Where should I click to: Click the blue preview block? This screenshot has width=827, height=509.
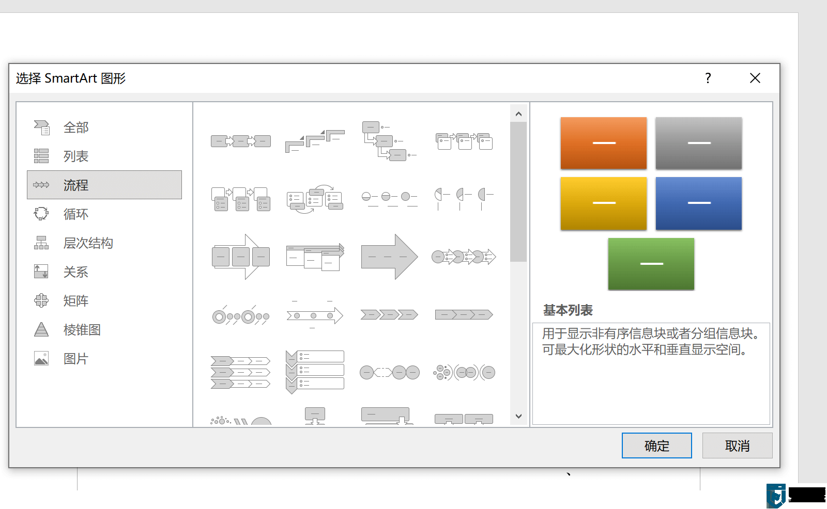click(699, 203)
